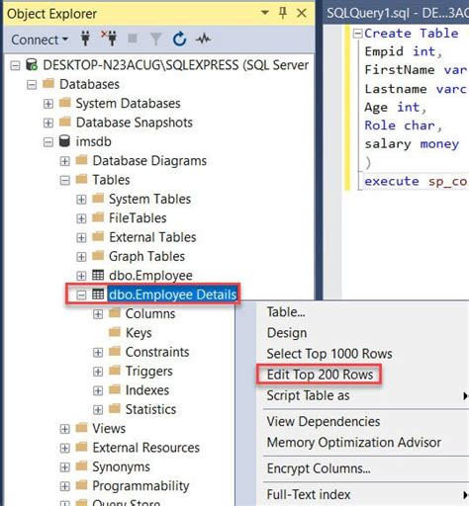Expand the dbo.Employee table node
This screenshot has height=506, width=469.
81,276
